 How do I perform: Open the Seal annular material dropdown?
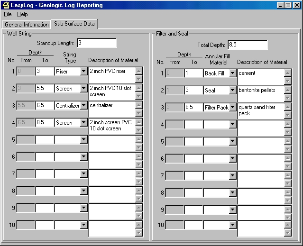(x=233, y=90)
